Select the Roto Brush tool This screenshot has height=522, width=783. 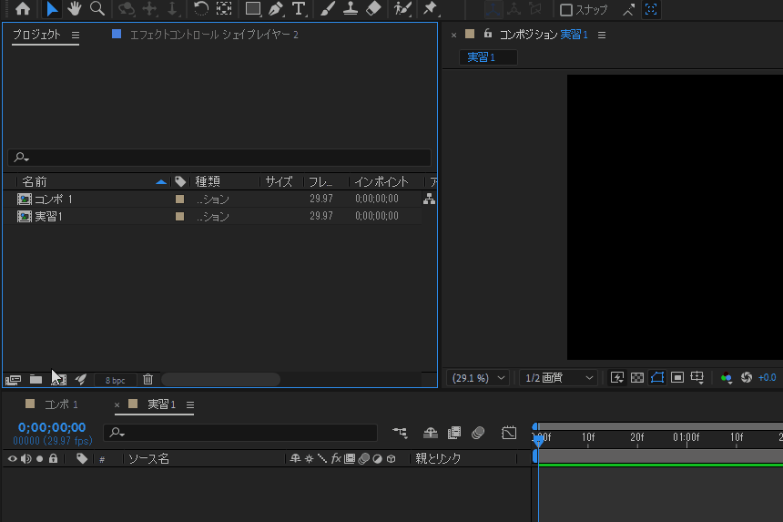coord(402,8)
